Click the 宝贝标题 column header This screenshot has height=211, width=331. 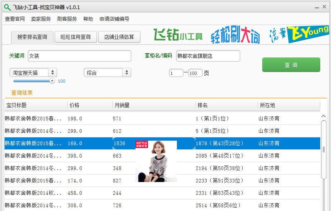(36, 105)
